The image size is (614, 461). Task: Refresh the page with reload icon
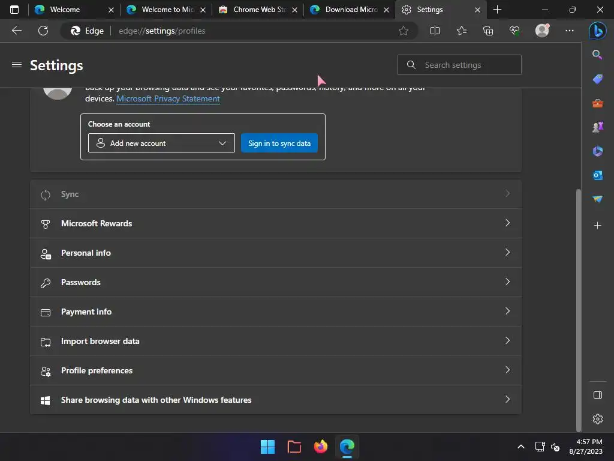[x=43, y=31]
